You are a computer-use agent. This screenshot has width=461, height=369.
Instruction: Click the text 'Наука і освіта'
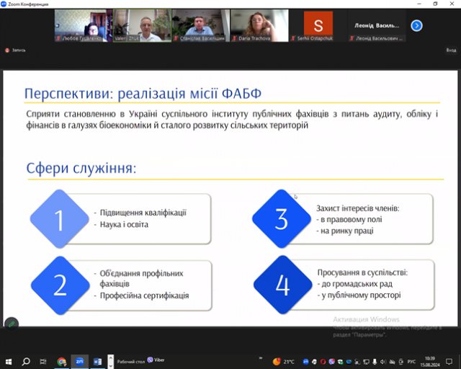(124, 225)
